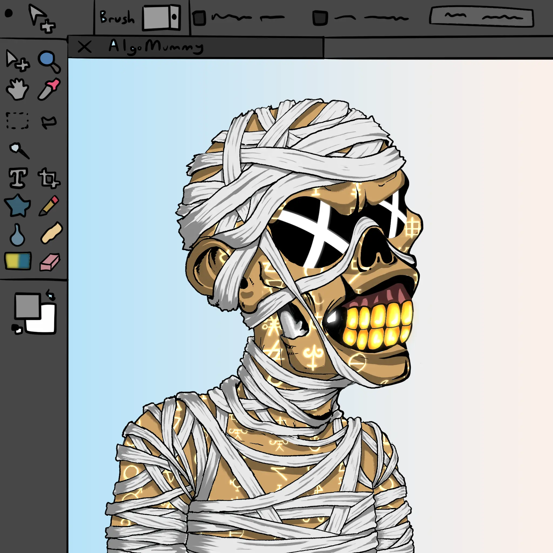Viewport: 553px width, 553px height.
Task: Select the Blur drop tool
Action: 17,235
